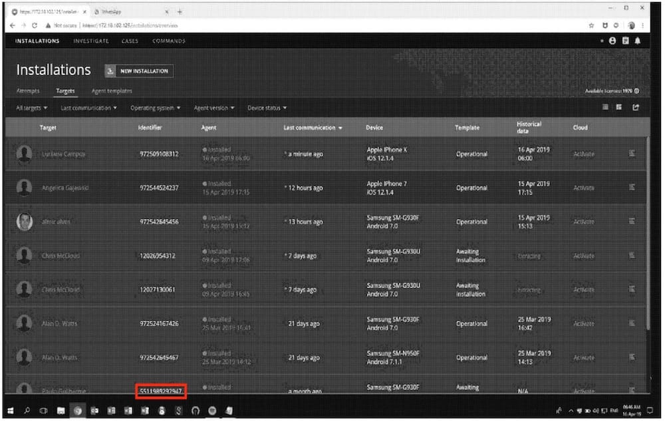Click the NEW INSTALLATION button
Viewport: 665px width, 422px height.
pyautogui.click(x=140, y=71)
